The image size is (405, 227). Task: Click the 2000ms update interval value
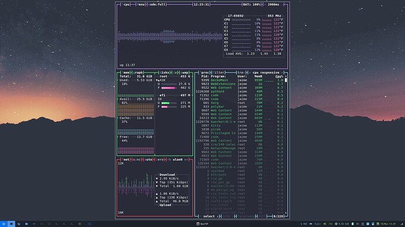[274, 4]
